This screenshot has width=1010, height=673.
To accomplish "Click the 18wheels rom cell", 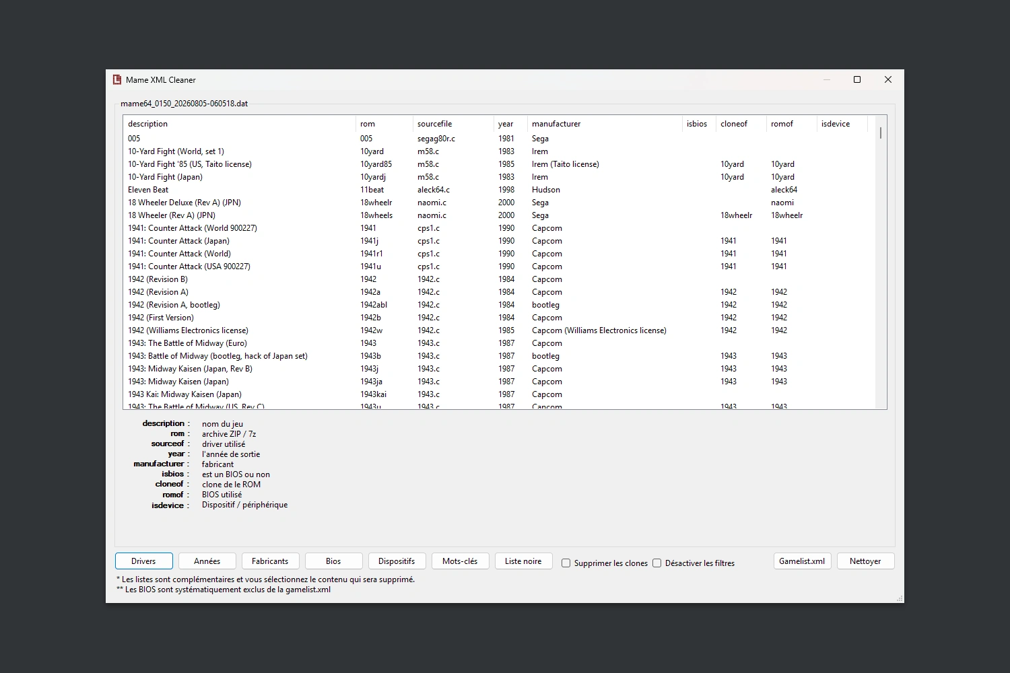I will (x=376, y=215).
